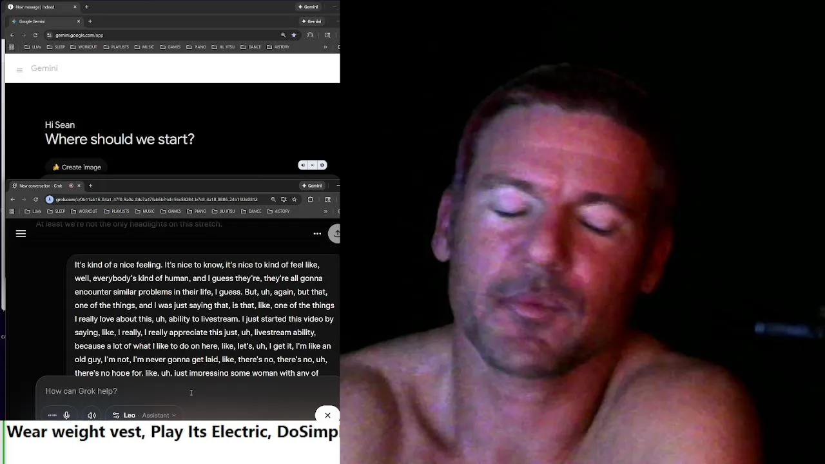Open Grok conversation three-dot options
The image size is (825, 464).
tap(317, 233)
